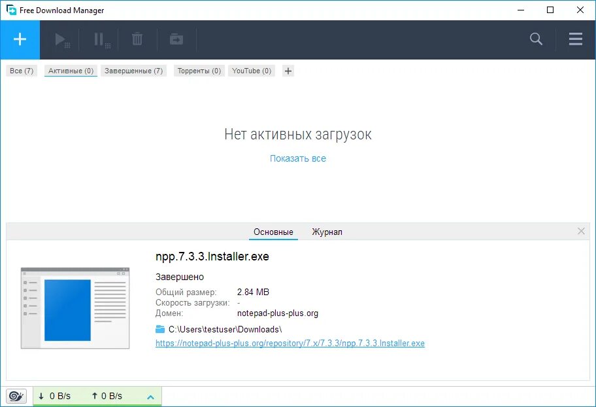Minimize the Free Download Manager window

521,10
